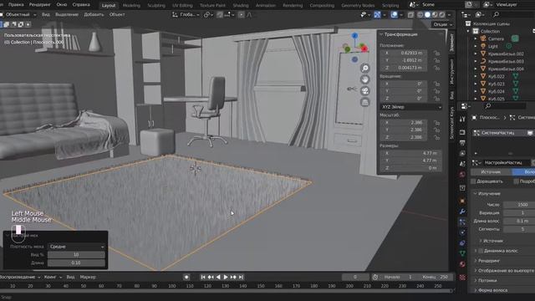Expand the Форма волоса panel

[x=492, y=290]
